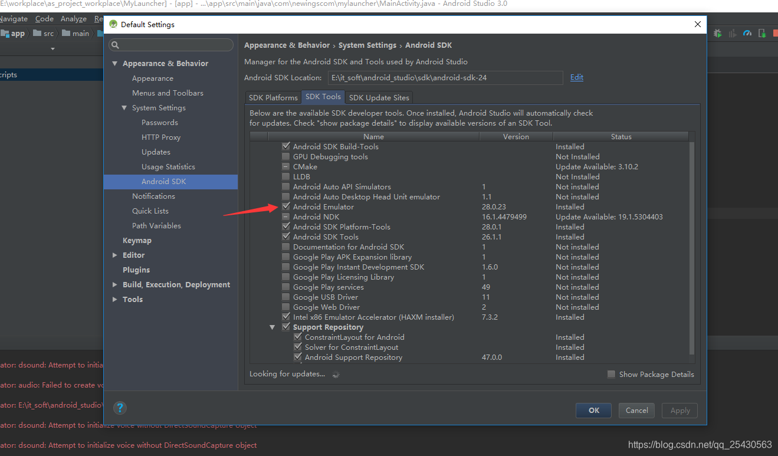
Task: Click the SDK tools list vertical scrollbar
Action: click(692, 248)
